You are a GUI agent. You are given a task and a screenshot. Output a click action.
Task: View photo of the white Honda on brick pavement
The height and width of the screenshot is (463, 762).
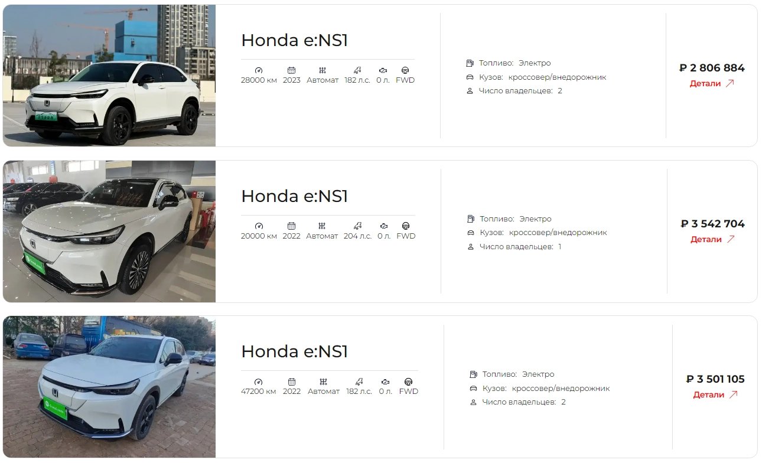(109, 387)
